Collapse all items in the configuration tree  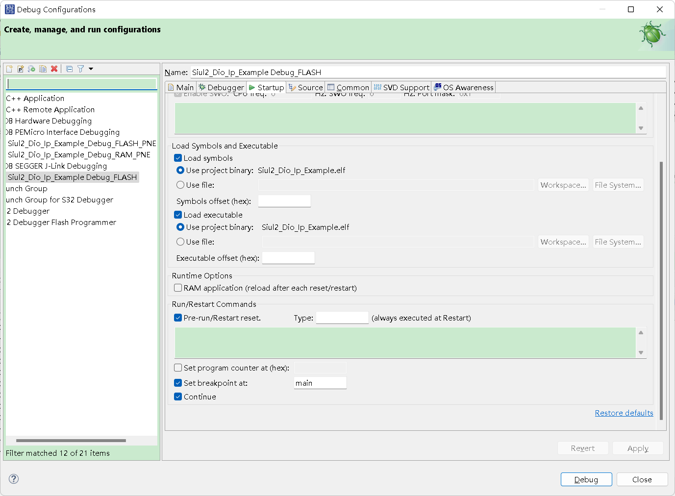coord(69,69)
